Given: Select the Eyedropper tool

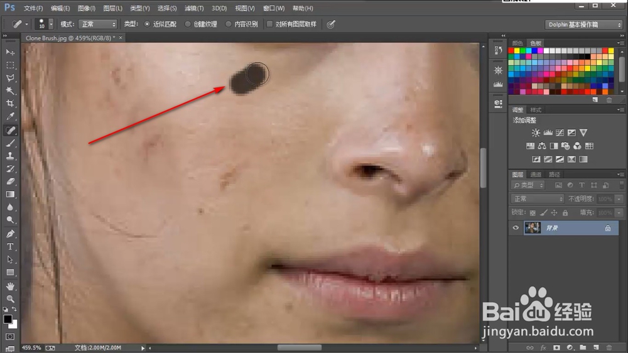Looking at the screenshot, I should (x=11, y=117).
